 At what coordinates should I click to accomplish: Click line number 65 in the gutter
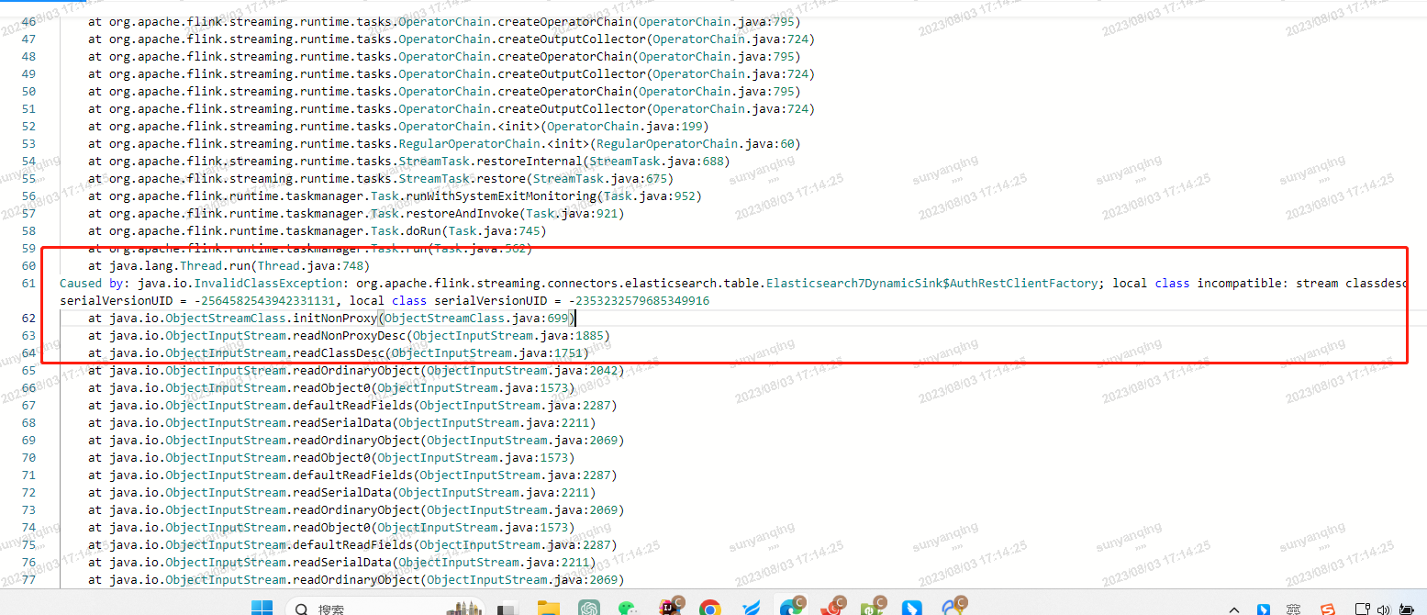pyautogui.click(x=28, y=371)
